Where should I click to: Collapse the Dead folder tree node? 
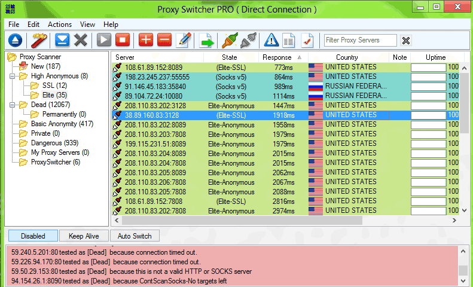(x=12, y=105)
